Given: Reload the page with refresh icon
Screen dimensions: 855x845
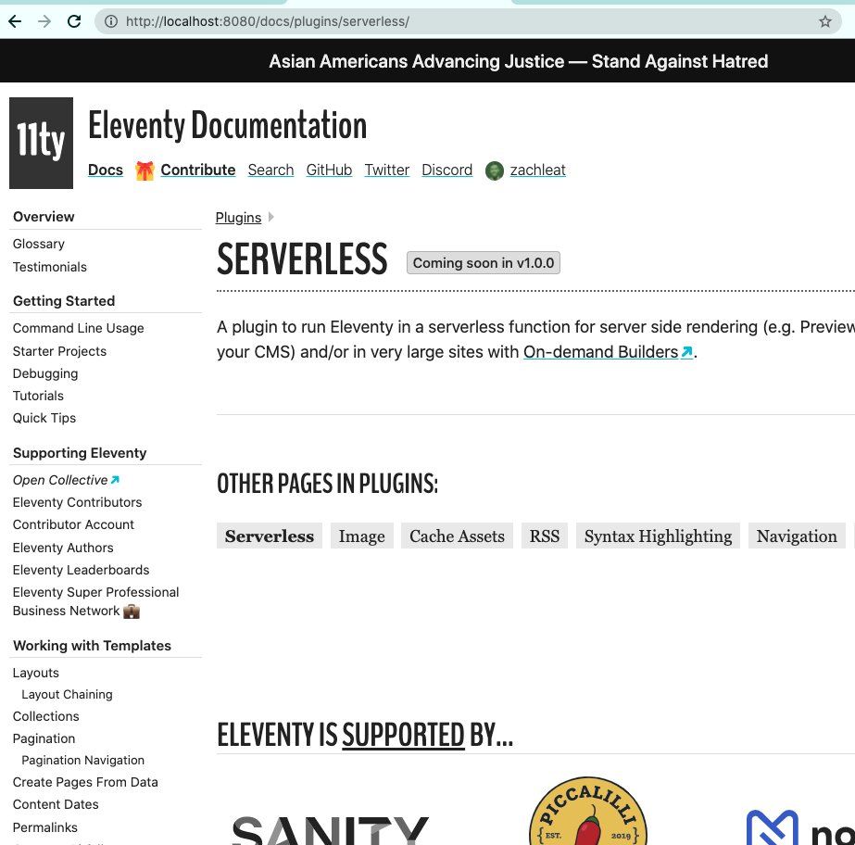Looking at the screenshot, I should (x=74, y=21).
